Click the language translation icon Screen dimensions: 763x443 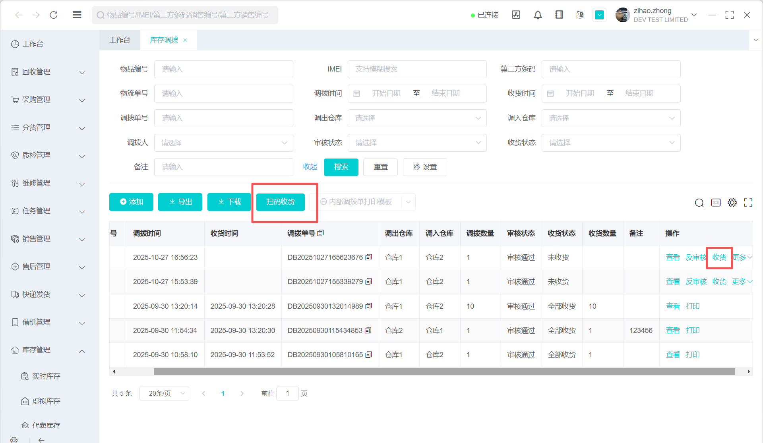pos(580,15)
